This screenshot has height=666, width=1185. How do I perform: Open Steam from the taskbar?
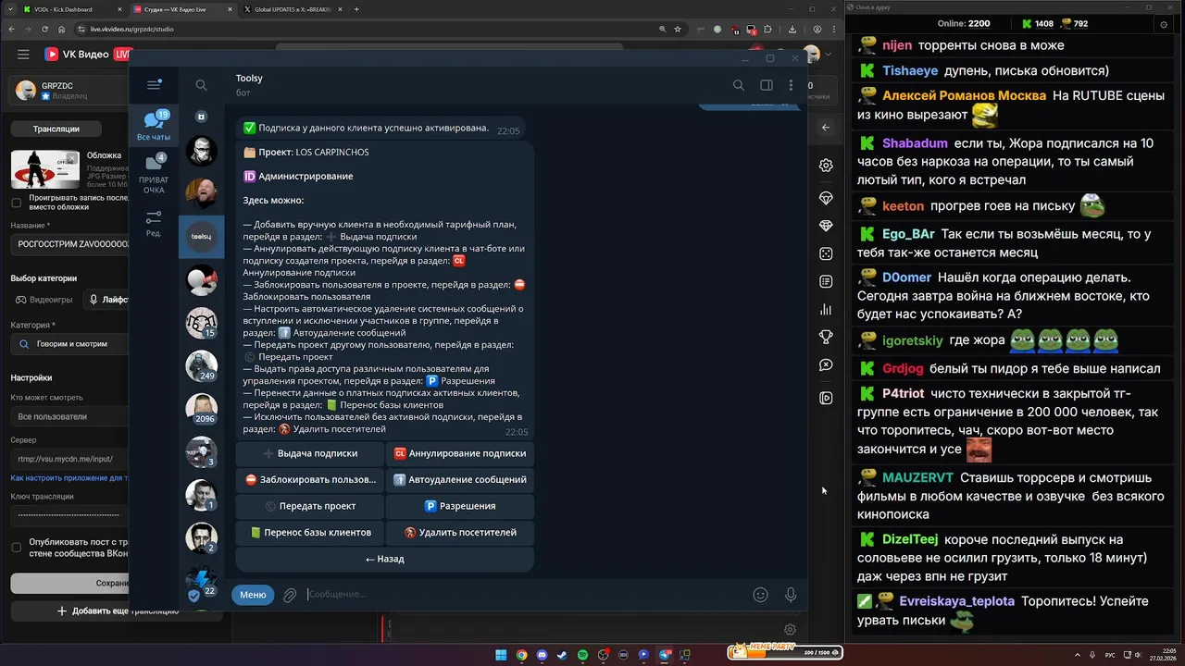[562, 655]
